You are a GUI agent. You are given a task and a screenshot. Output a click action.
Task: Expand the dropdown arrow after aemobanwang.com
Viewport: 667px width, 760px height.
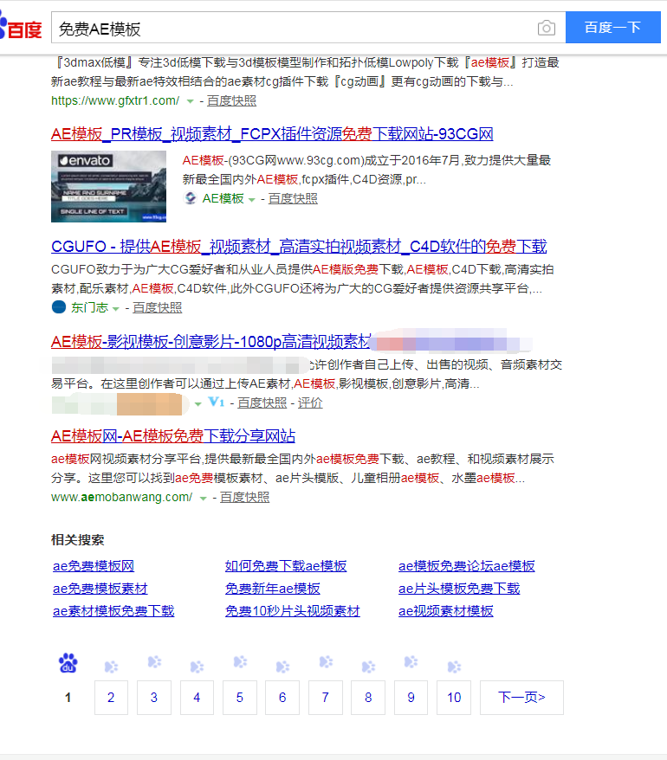[x=204, y=499]
